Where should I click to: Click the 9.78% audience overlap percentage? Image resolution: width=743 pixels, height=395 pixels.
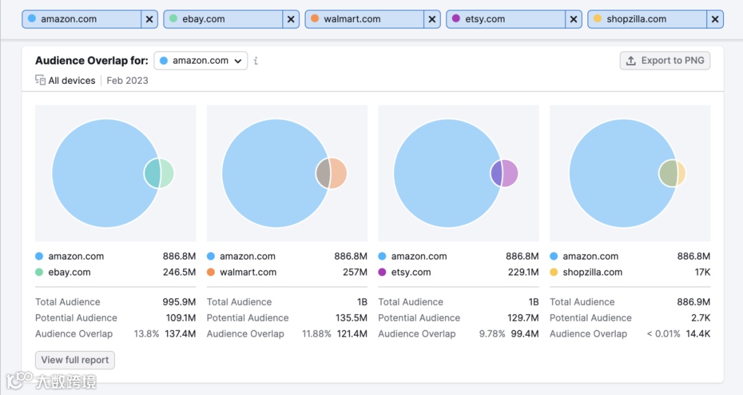[x=492, y=333]
